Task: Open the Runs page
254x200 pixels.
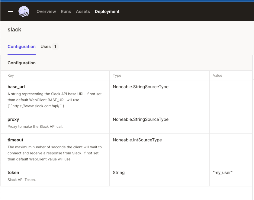Action: pos(66,11)
